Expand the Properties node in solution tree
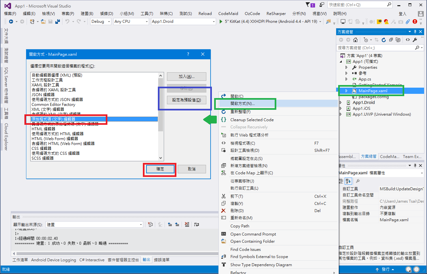The height and width of the screenshot is (274, 427). point(347,67)
